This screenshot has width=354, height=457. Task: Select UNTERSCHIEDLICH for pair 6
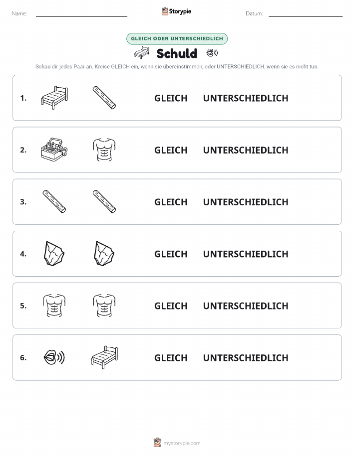[x=246, y=358]
